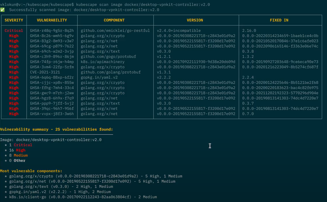This screenshot has width=327, height=202.
Task: Click the SEVERITY column header
Action: [x=14, y=20]
